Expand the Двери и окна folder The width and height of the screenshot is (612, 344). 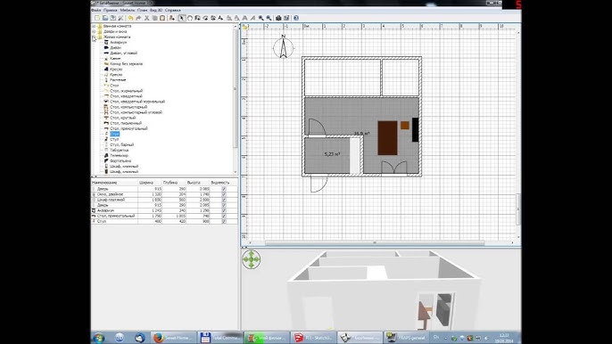coord(94,31)
